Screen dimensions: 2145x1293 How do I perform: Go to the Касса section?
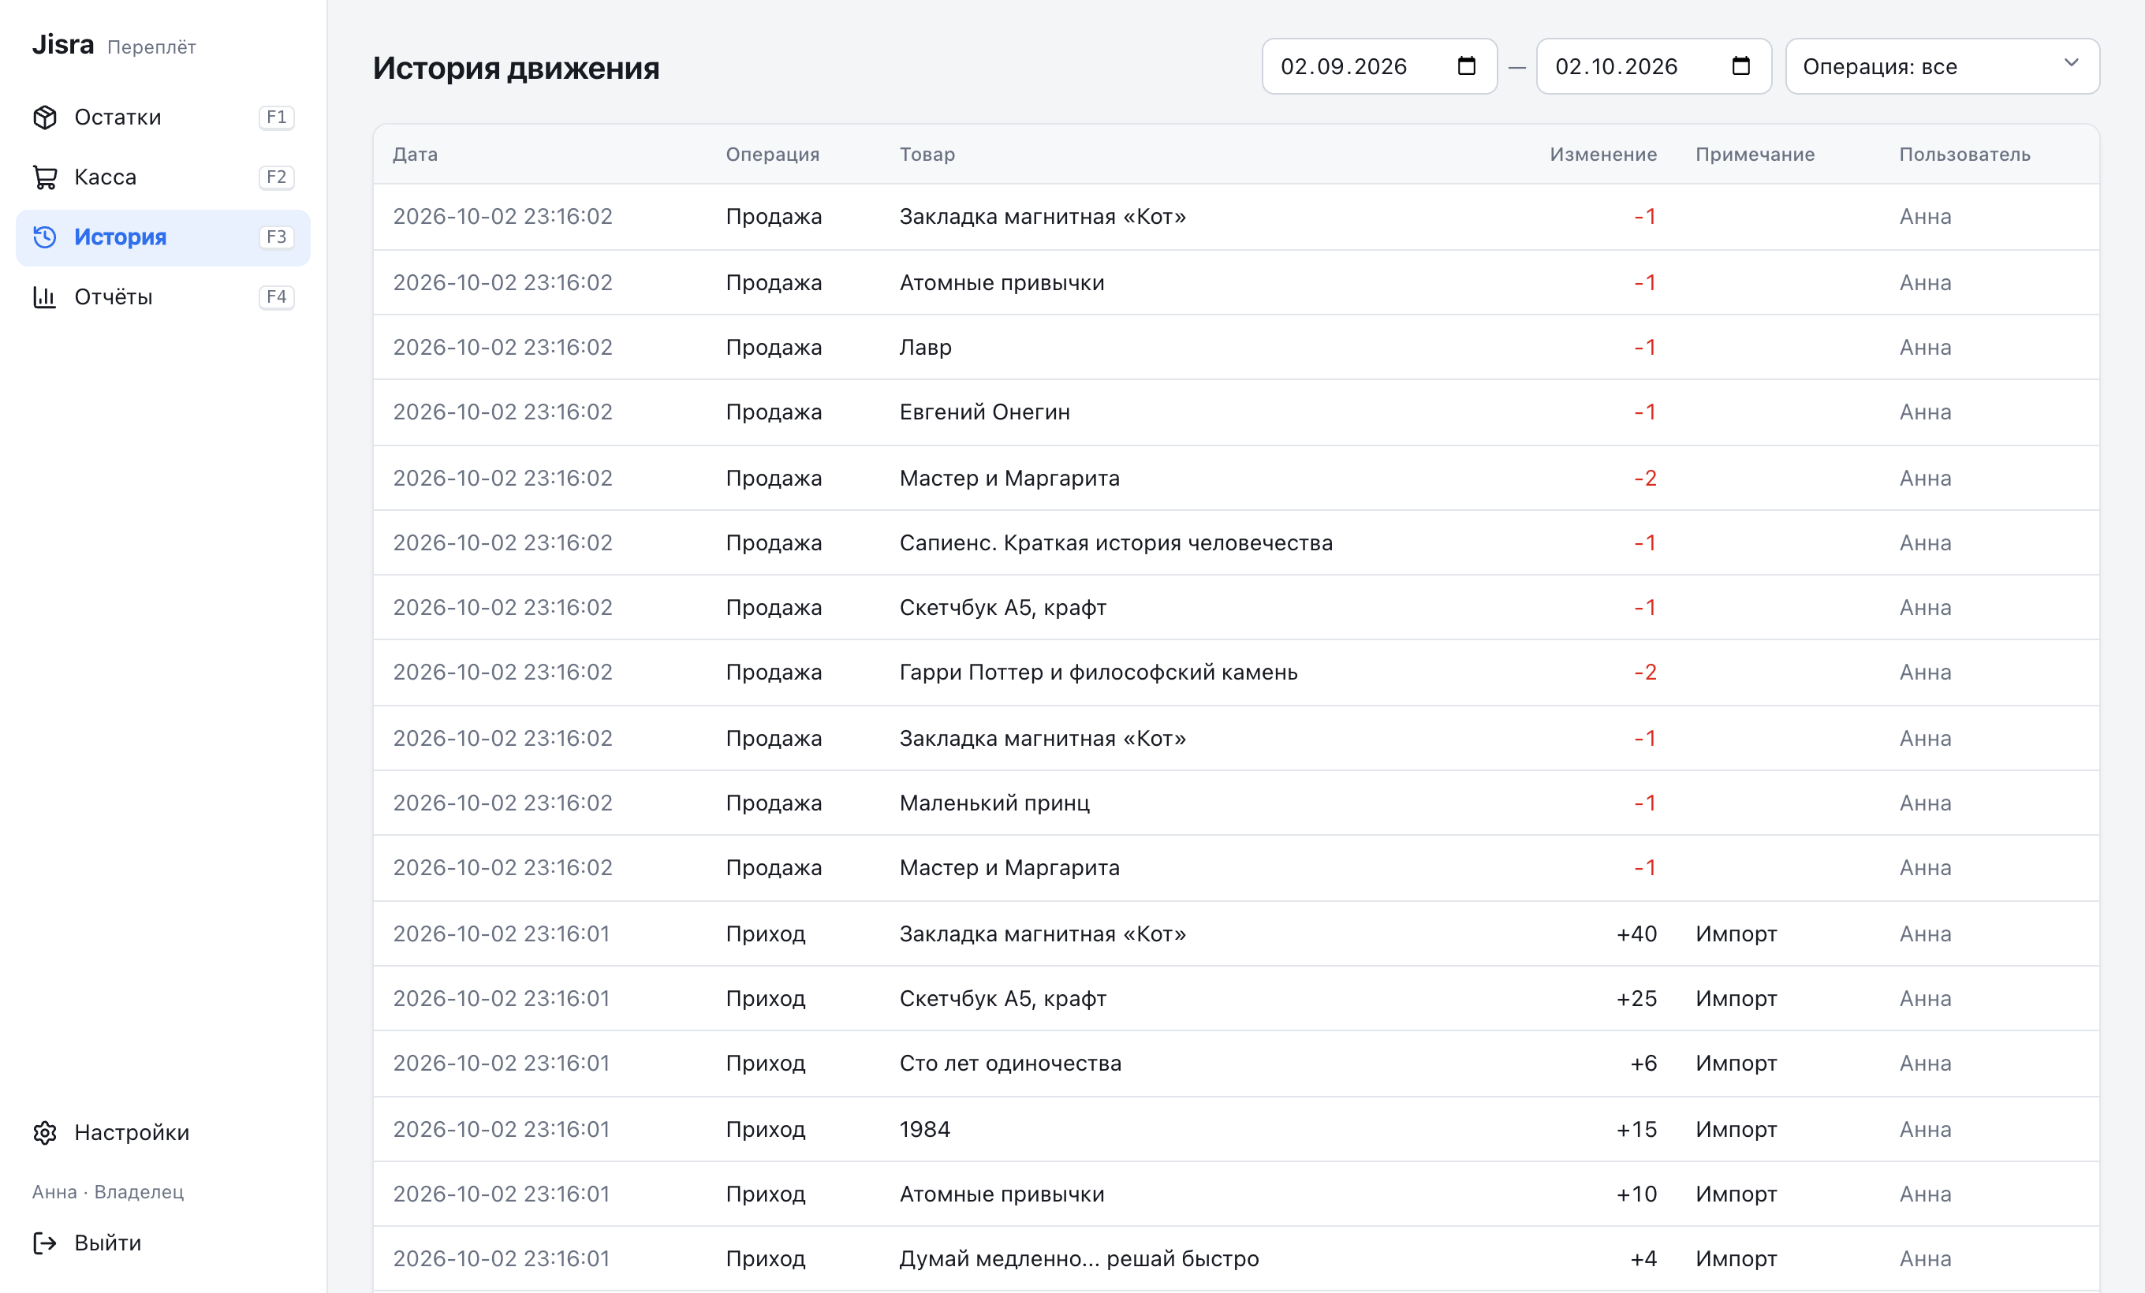click(162, 177)
